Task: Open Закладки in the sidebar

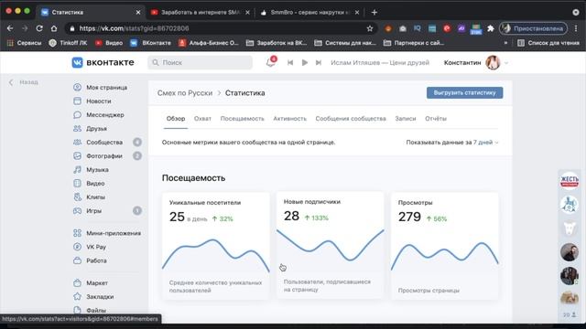Action: point(100,297)
